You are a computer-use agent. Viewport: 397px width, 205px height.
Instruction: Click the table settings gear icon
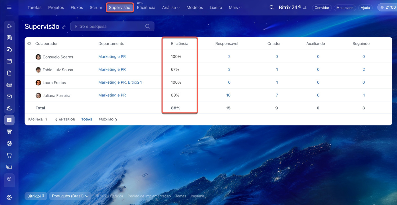coord(29,44)
